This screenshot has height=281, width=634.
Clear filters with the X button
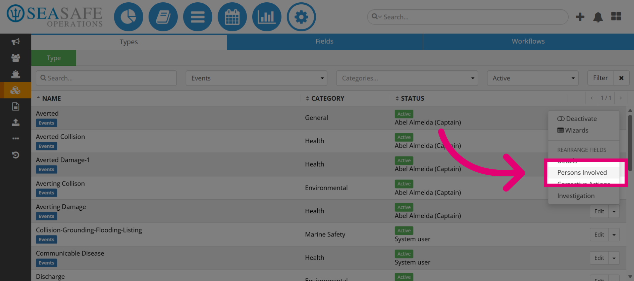[x=621, y=78]
